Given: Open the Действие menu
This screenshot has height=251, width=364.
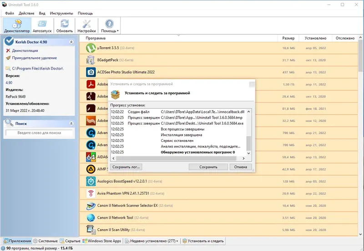Looking at the screenshot, I should (26, 13).
